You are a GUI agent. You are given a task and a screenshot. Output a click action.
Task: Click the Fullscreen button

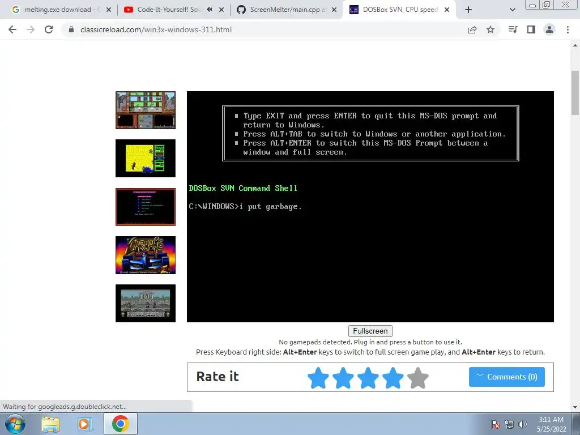(370, 331)
